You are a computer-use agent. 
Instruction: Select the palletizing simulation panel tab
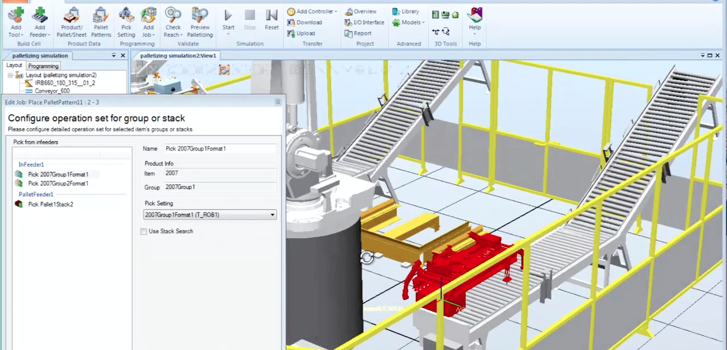click(40, 55)
